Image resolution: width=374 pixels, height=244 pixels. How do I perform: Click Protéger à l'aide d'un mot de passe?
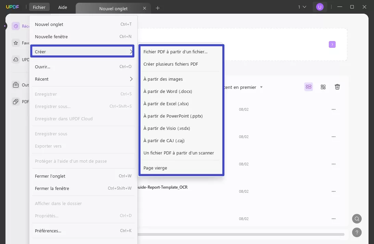tap(83, 161)
